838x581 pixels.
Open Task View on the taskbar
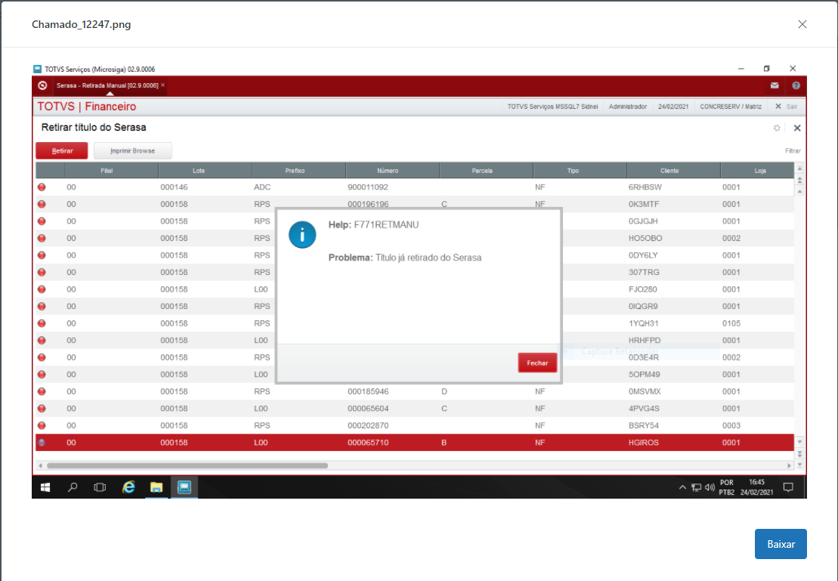pos(100,487)
